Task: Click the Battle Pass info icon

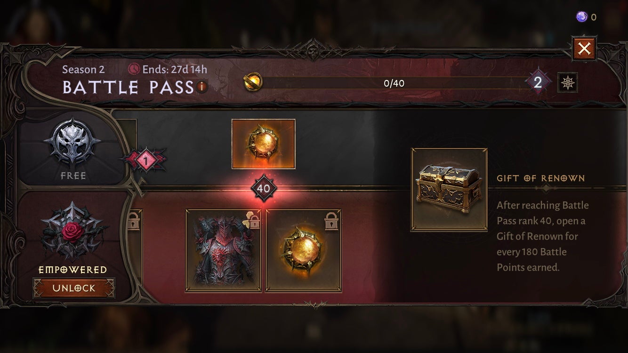Action: tap(202, 87)
